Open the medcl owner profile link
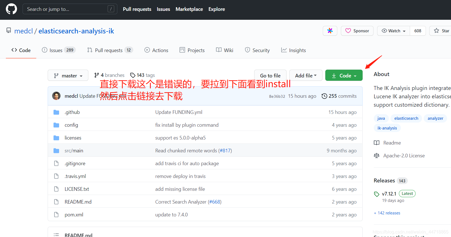The height and width of the screenshot is (237, 451). (x=24, y=31)
